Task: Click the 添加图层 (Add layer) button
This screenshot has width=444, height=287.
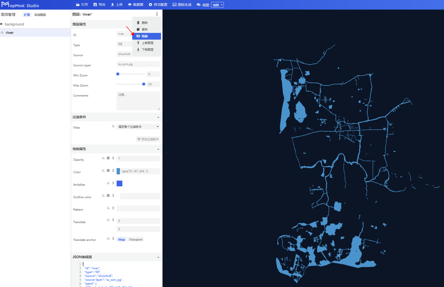Action: click(x=40, y=15)
